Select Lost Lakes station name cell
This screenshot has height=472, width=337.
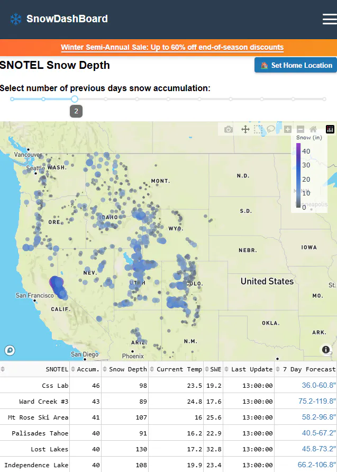[35, 449]
